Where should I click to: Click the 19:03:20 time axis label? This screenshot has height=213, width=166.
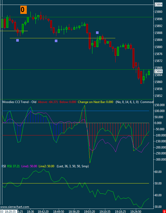tap(90, 211)
